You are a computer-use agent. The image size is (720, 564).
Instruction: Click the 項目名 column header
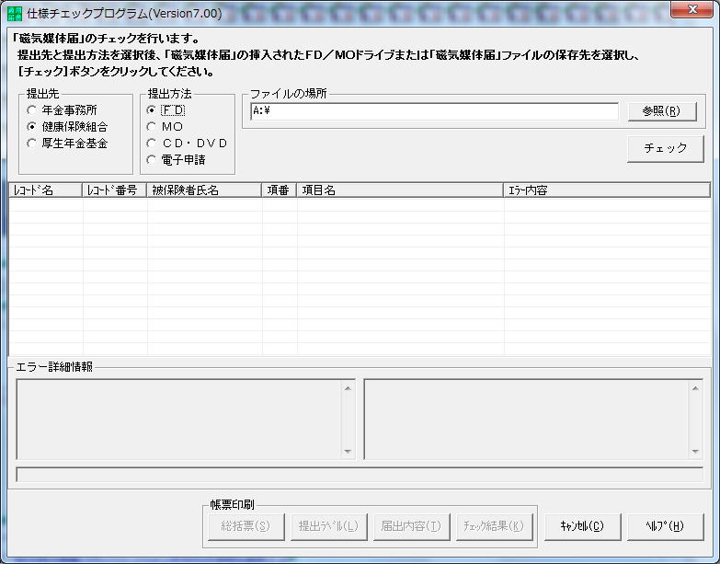[x=400, y=190]
